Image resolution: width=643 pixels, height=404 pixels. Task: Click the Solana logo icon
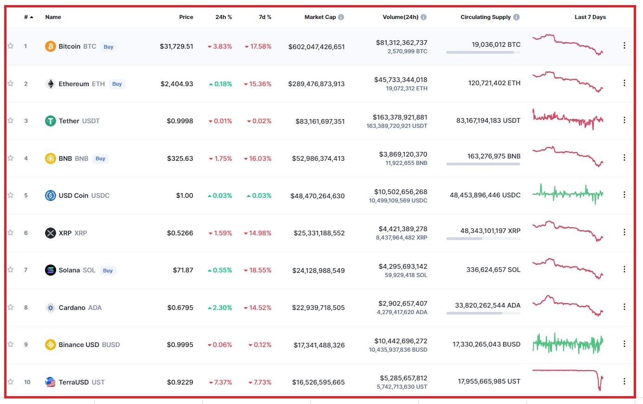[x=50, y=270]
